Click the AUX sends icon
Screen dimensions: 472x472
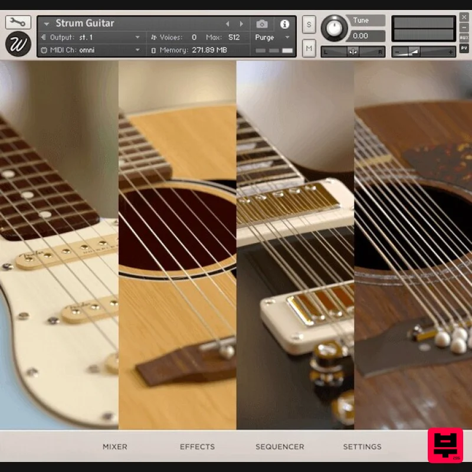tap(464, 37)
